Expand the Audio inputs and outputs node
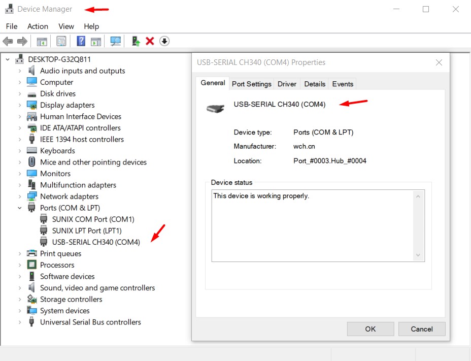The height and width of the screenshot is (361, 471). tap(20, 71)
